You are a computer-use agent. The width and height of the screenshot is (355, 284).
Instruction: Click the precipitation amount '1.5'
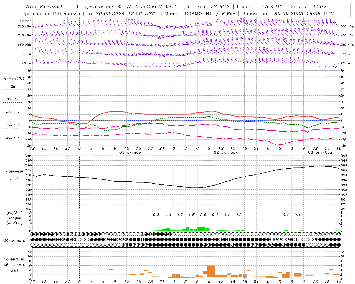191,215
